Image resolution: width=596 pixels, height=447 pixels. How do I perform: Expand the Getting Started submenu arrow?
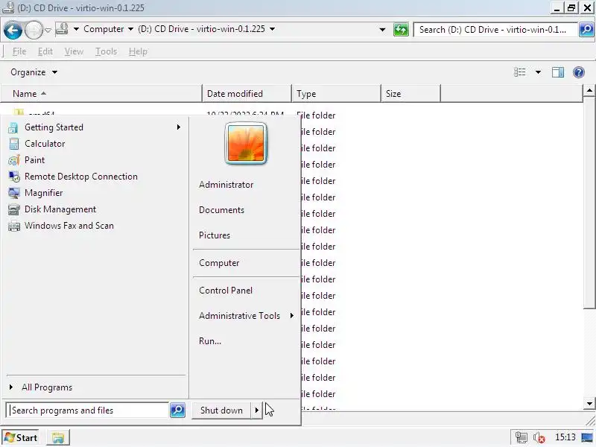(178, 127)
